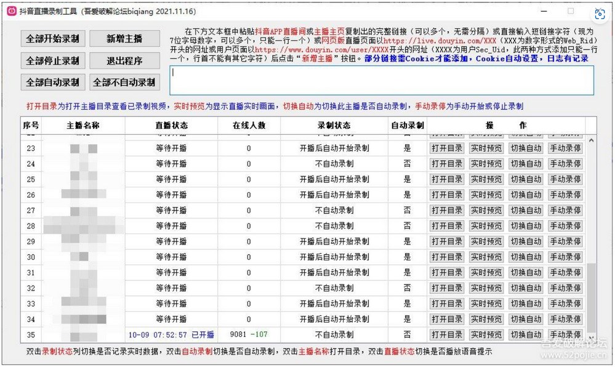Click the pink Douyin recorder app icon
The width and height of the screenshot is (615, 367).
point(12,11)
